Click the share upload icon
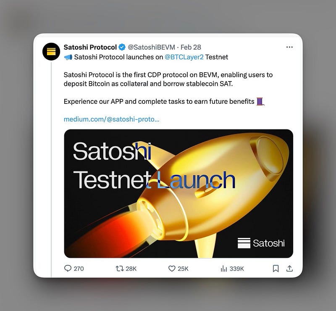 pyautogui.click(x=289, y=269)
